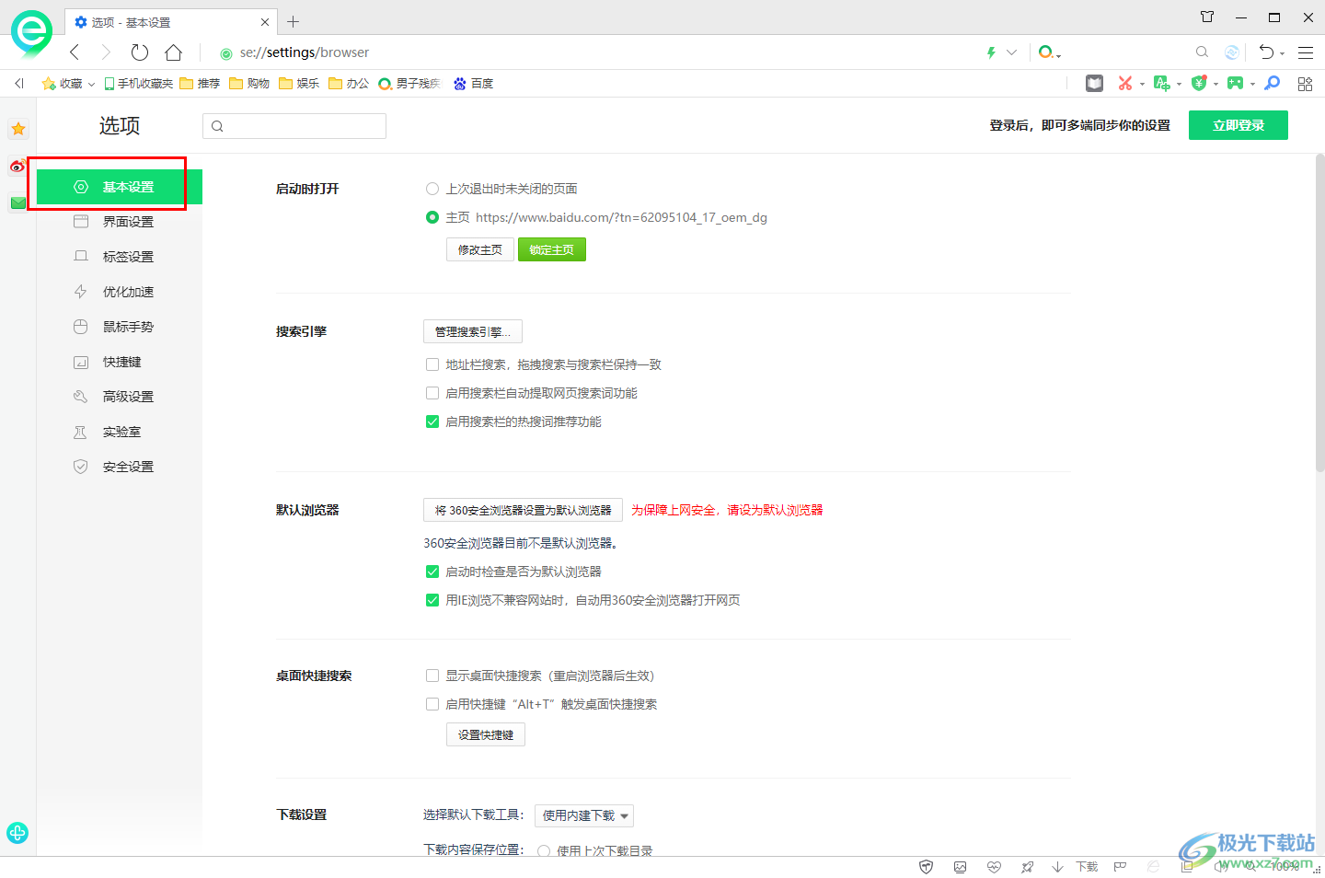1325x878 pixels.
Task: Click the picture icon in the status bar
Action: (x=960, y=867)
